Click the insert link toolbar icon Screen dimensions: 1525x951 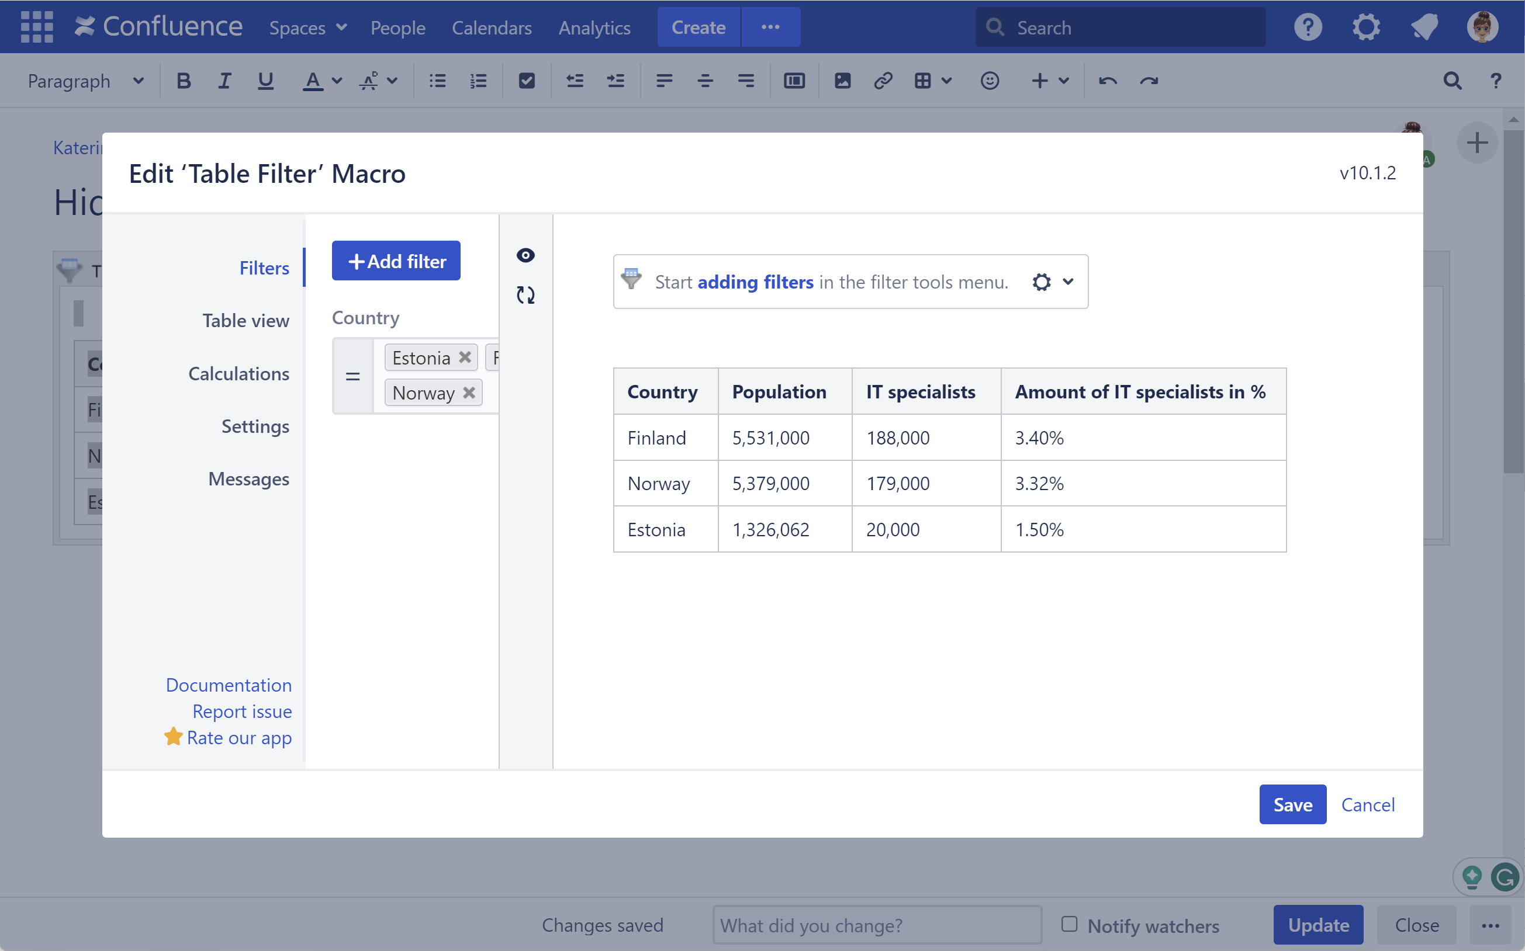coord(883,81)
